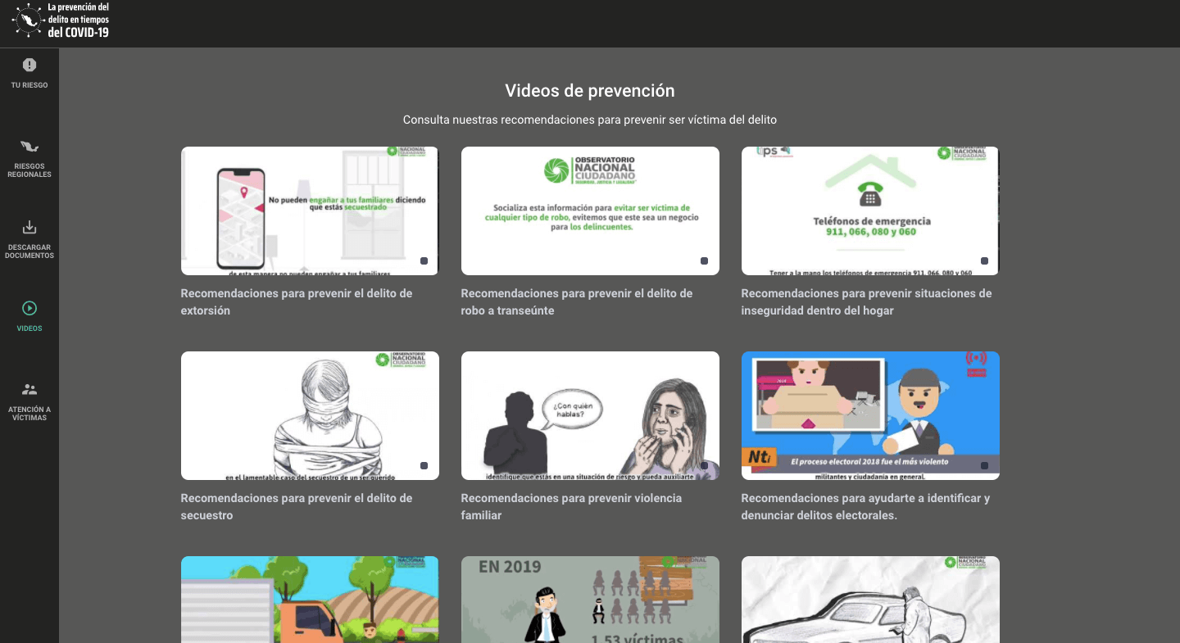Click small square icon on extorsión video

click(424, 261)
